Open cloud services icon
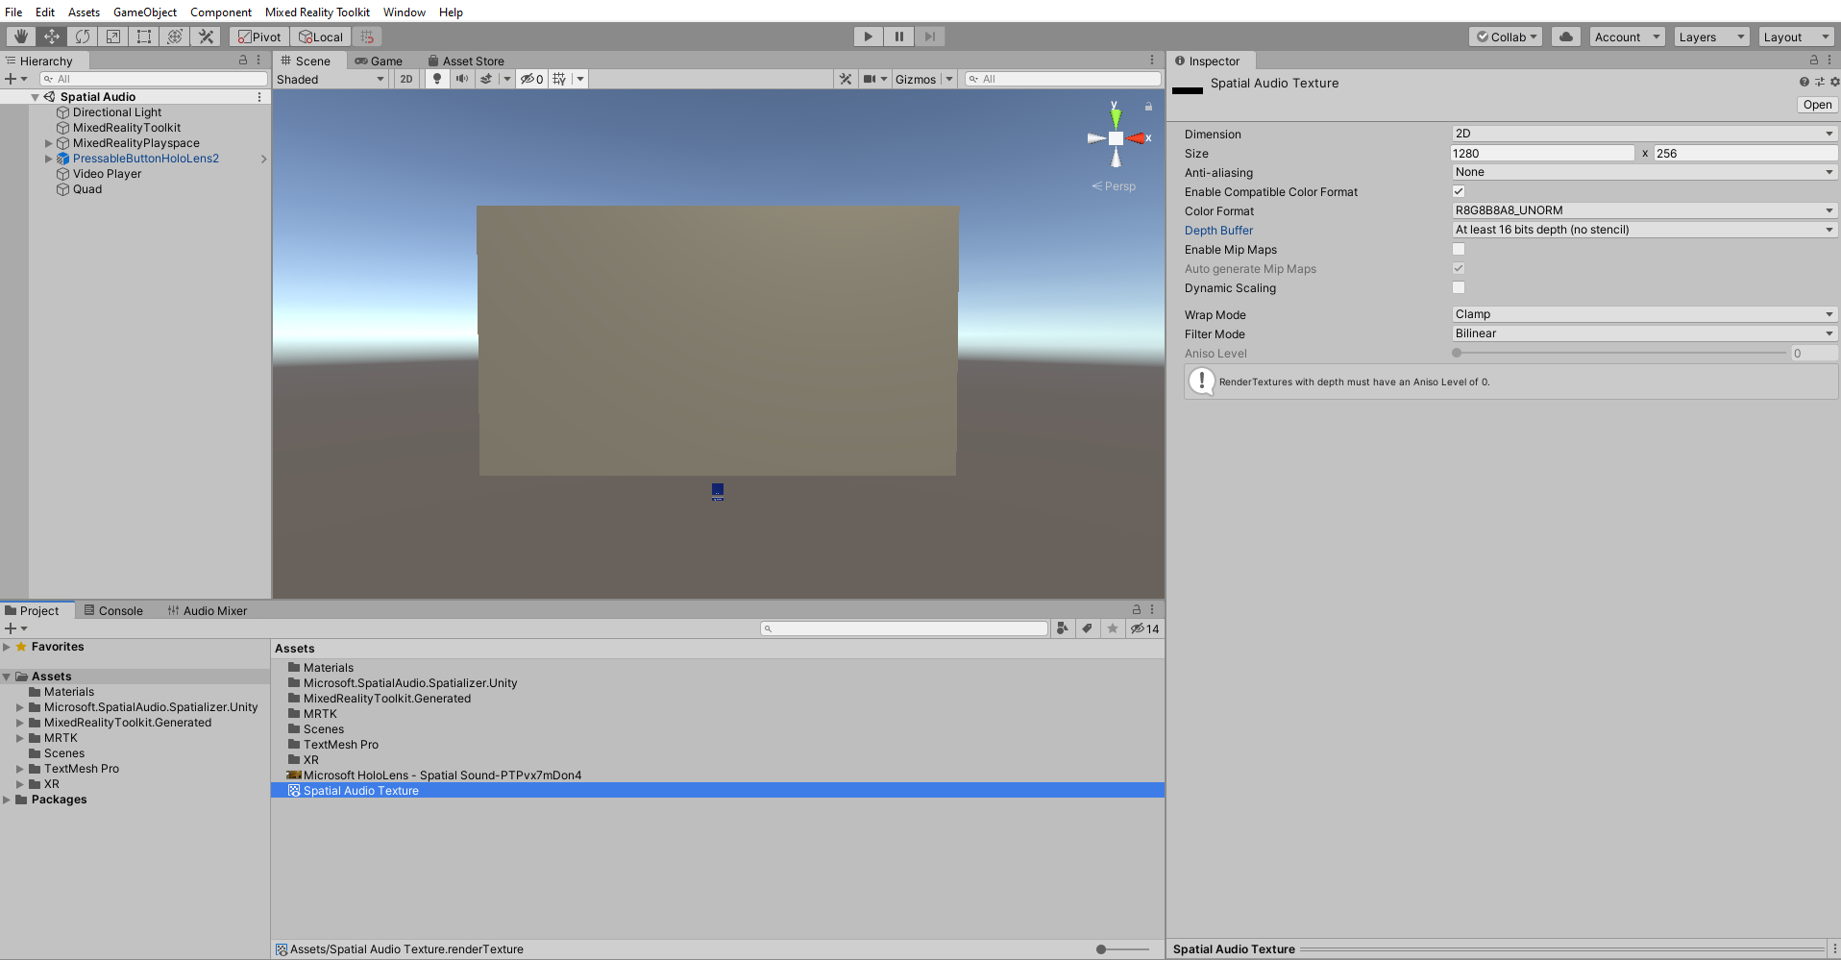The image size is (1841, 960). (x=1566, y=37)
